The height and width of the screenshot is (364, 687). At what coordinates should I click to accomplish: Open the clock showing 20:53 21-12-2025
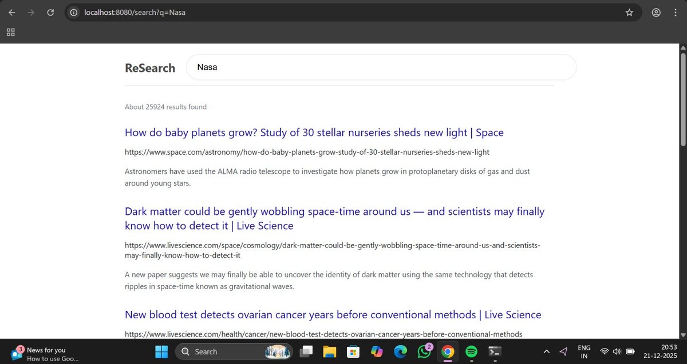click(x=660, y=351)
